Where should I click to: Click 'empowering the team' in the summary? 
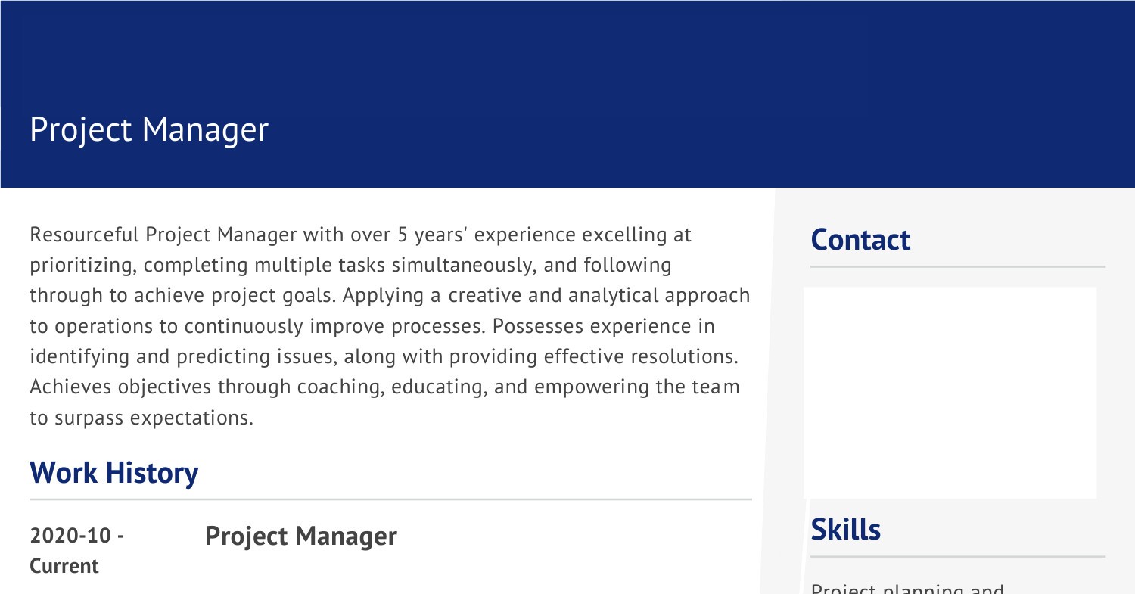(x=637, y=387)
